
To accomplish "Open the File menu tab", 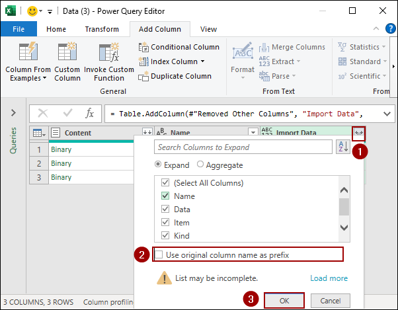I will tap(19, 29).
